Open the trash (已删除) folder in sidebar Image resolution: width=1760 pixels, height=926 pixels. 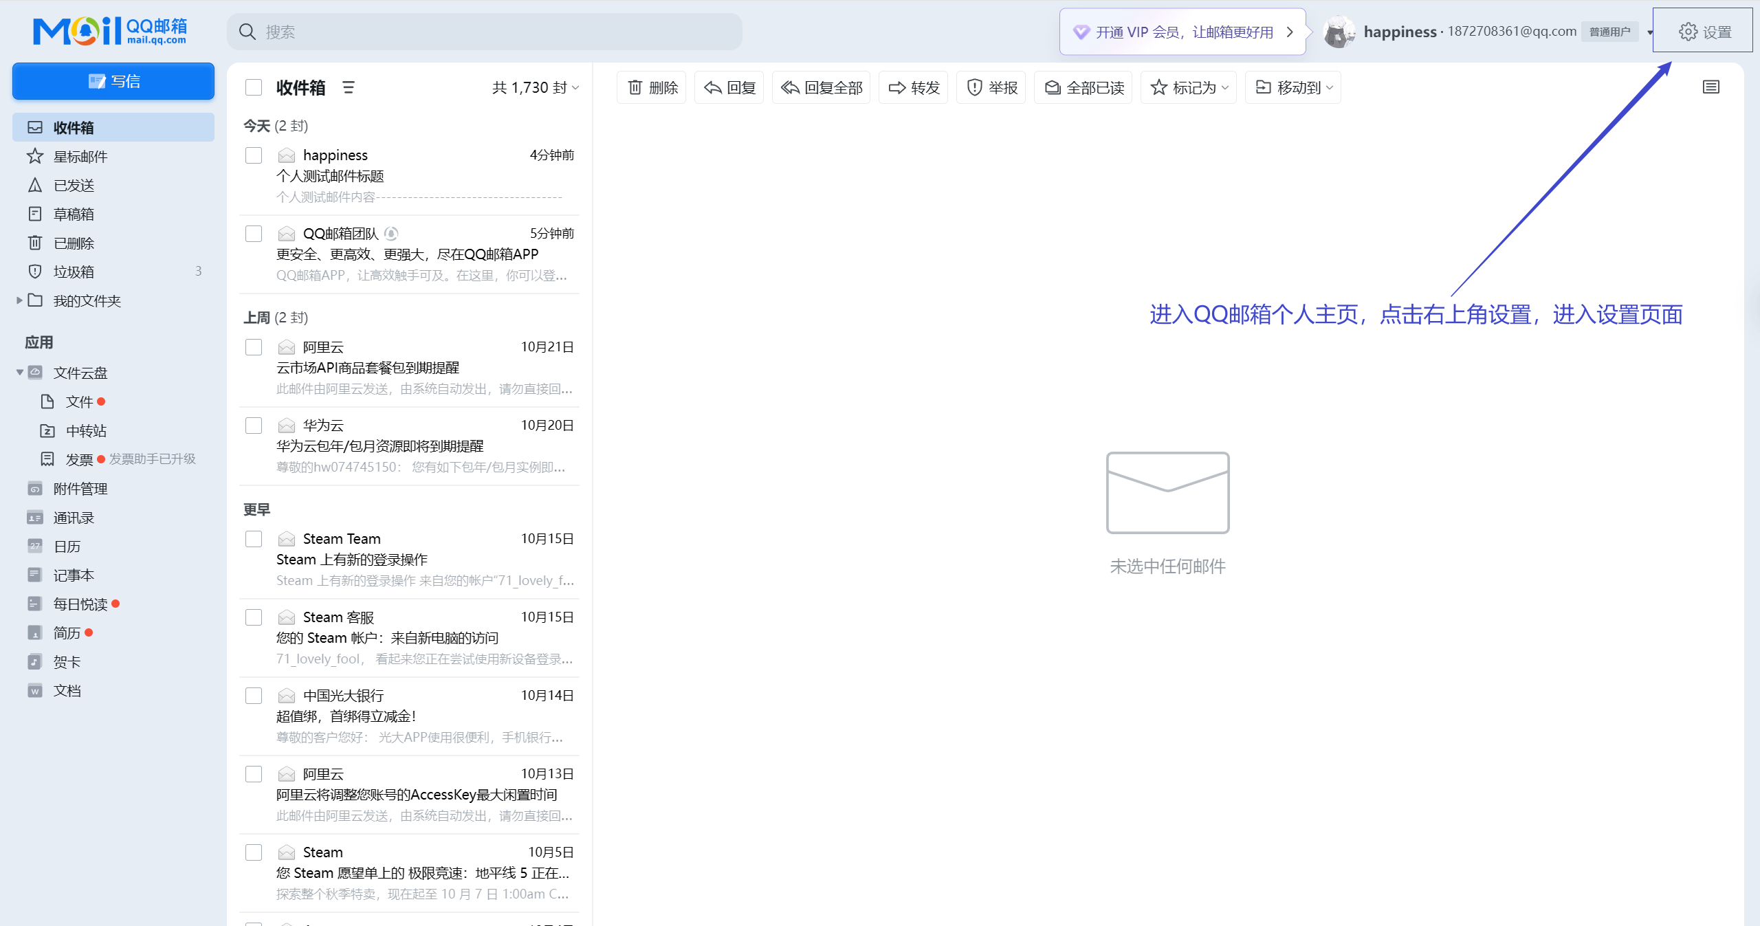point(74,243)
